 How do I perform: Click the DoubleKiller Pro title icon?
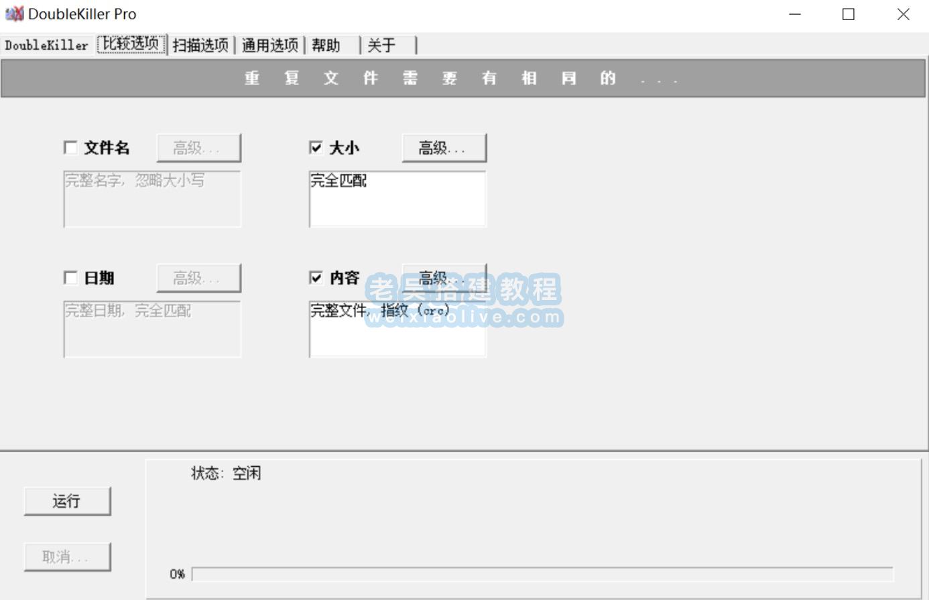point(13,13)
